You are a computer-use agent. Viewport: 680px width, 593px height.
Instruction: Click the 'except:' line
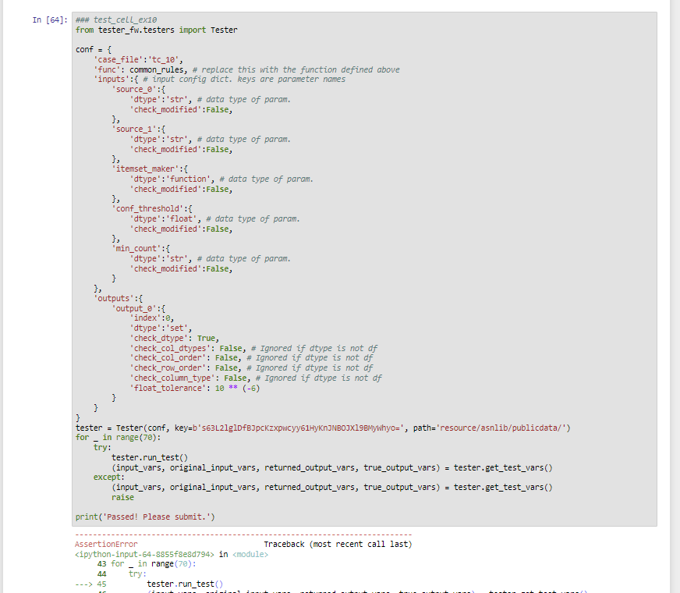click(x=109, y=478)
